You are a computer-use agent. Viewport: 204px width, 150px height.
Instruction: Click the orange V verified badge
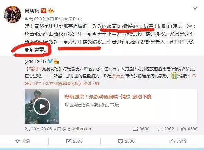click(x=44, y=11)
